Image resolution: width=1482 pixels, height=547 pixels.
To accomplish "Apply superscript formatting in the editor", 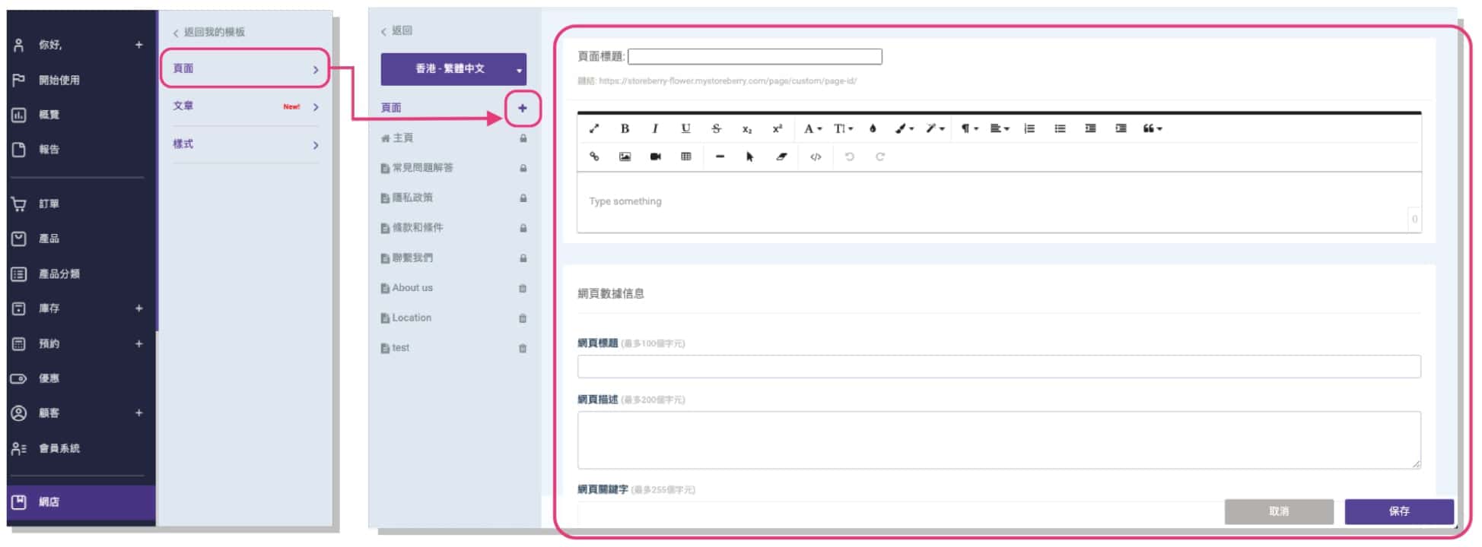I will [777, 128].
